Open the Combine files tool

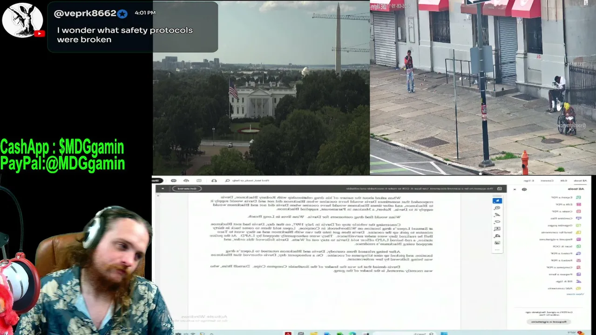tap(566, 218)
